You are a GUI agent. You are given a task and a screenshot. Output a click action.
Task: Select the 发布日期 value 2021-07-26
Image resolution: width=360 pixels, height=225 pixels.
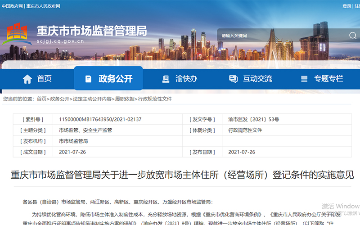[x=242, y=152]
